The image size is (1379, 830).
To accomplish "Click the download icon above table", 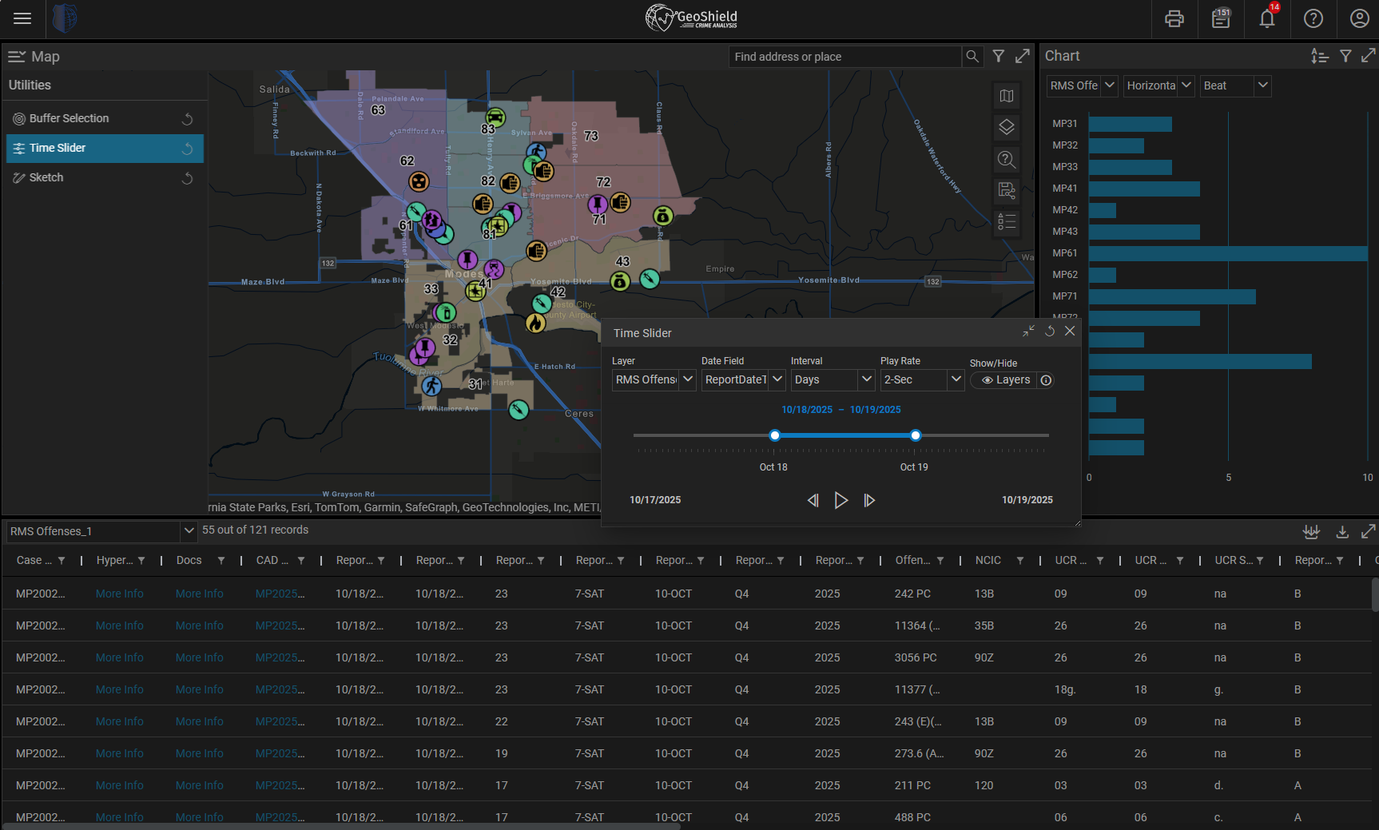I will pos(1342,531).
